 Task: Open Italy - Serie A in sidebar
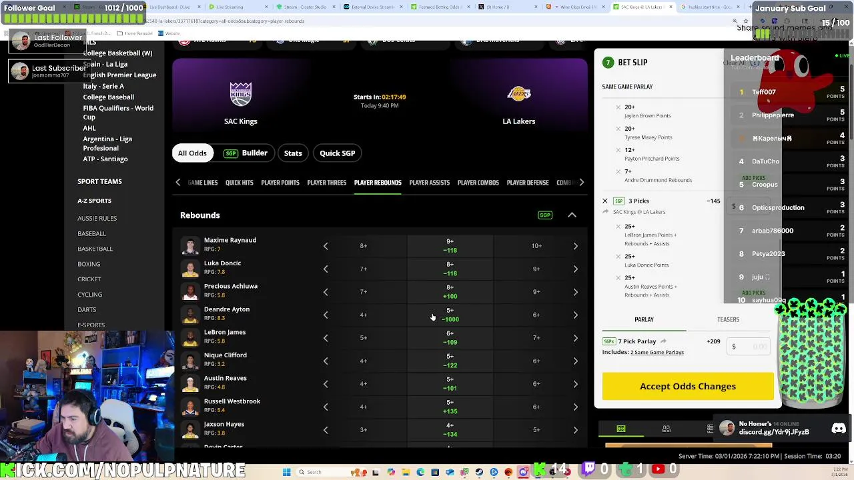pos(103,86)
